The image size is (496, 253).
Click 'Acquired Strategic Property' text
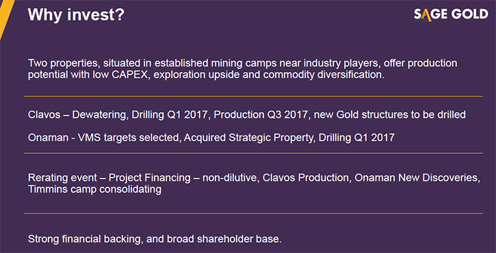(x=248, y=138)
